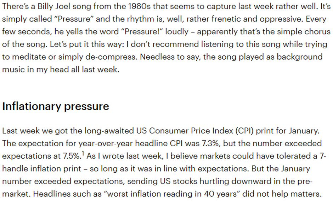Click the "Inflationary pressure" section heading

tap(56, 106)
